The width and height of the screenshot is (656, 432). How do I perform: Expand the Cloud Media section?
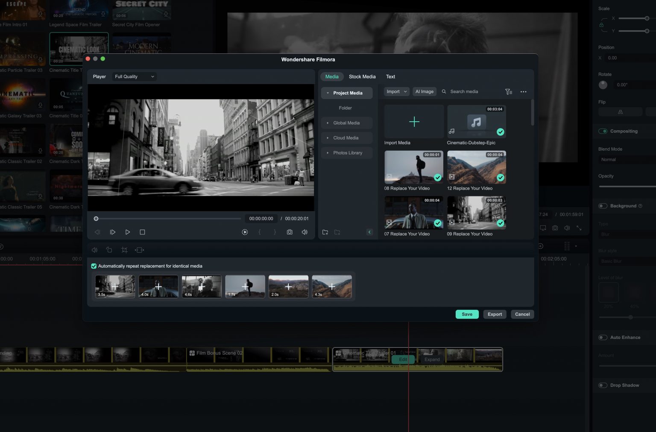(328, 137)
